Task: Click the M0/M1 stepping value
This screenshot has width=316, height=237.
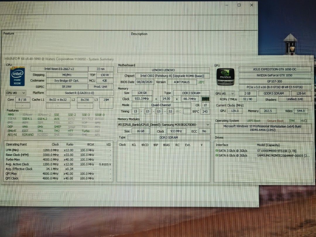Action: point(67,75)
